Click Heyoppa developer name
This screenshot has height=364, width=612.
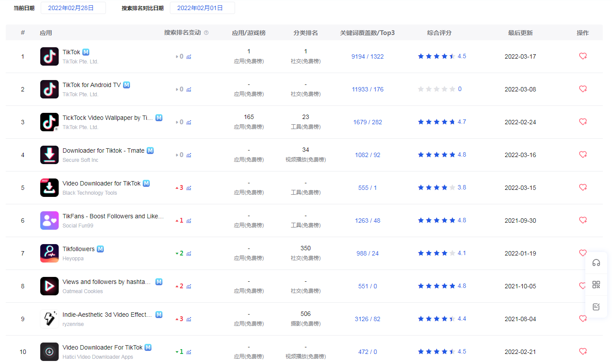[73, 259]
